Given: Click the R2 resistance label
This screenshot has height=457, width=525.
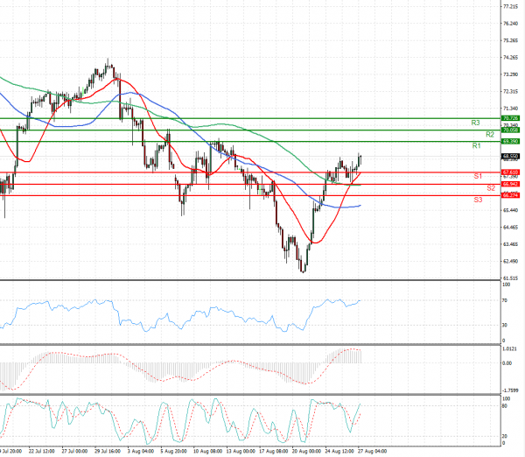Looking at the screenshot, I should (490, 135).
